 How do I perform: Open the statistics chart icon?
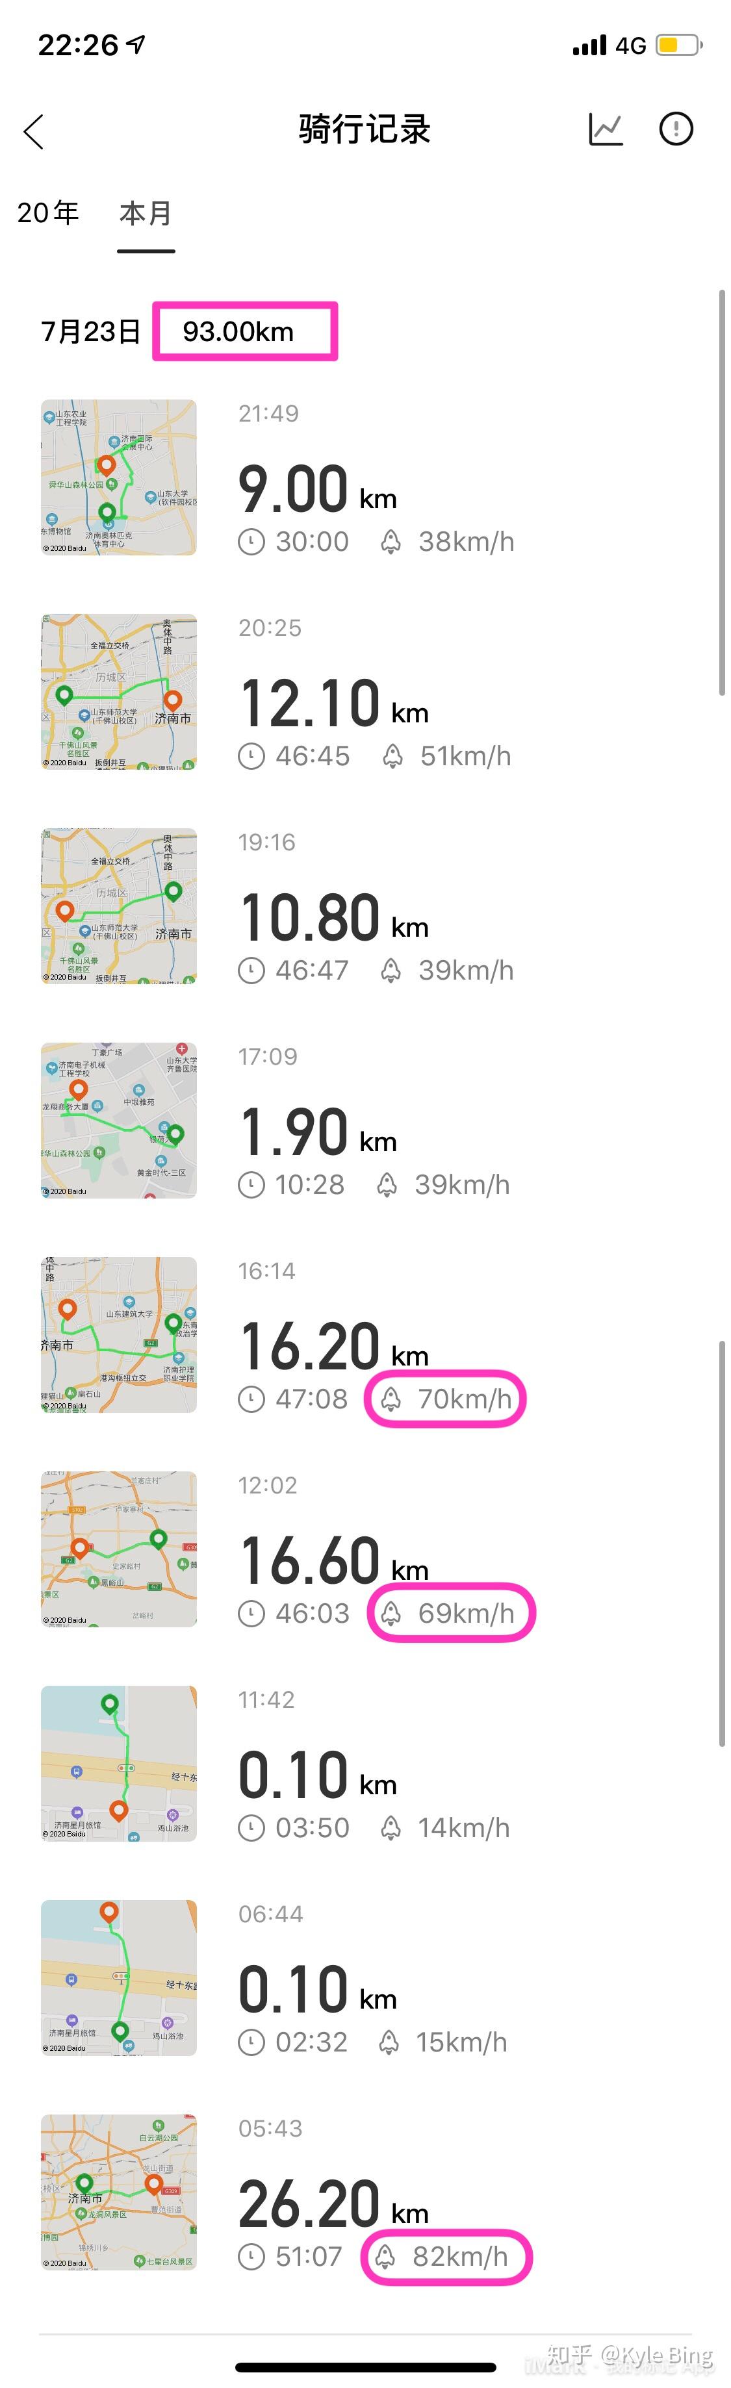pyautogui.click(x=606, y=130)
